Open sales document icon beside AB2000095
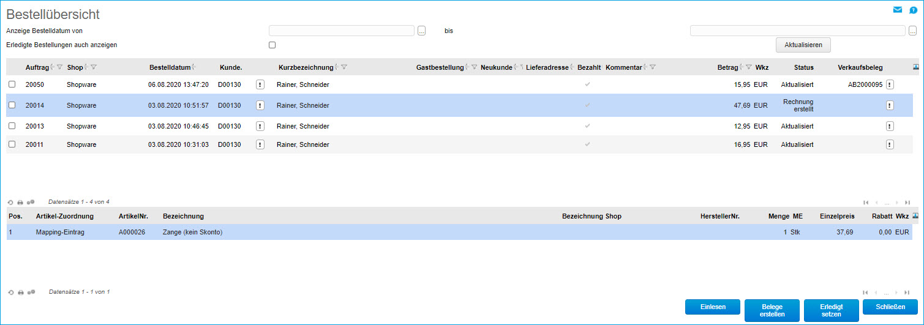Screen dimensions: 924x325 (890, 84)
